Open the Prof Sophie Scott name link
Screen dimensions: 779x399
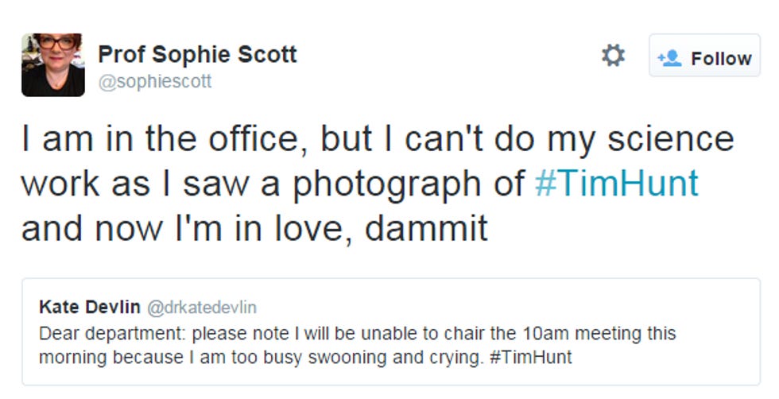click(197, 54)
